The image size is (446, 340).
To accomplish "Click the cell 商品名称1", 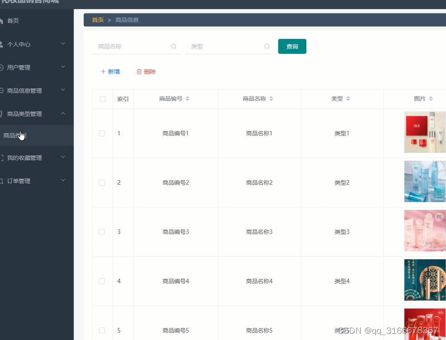I will click(x=259, y=134).
